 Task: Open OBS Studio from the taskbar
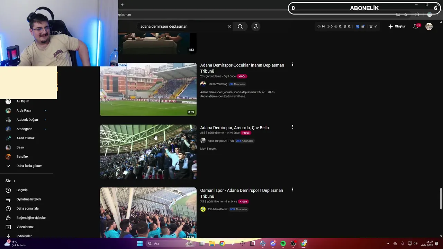[x=293, y=243]
